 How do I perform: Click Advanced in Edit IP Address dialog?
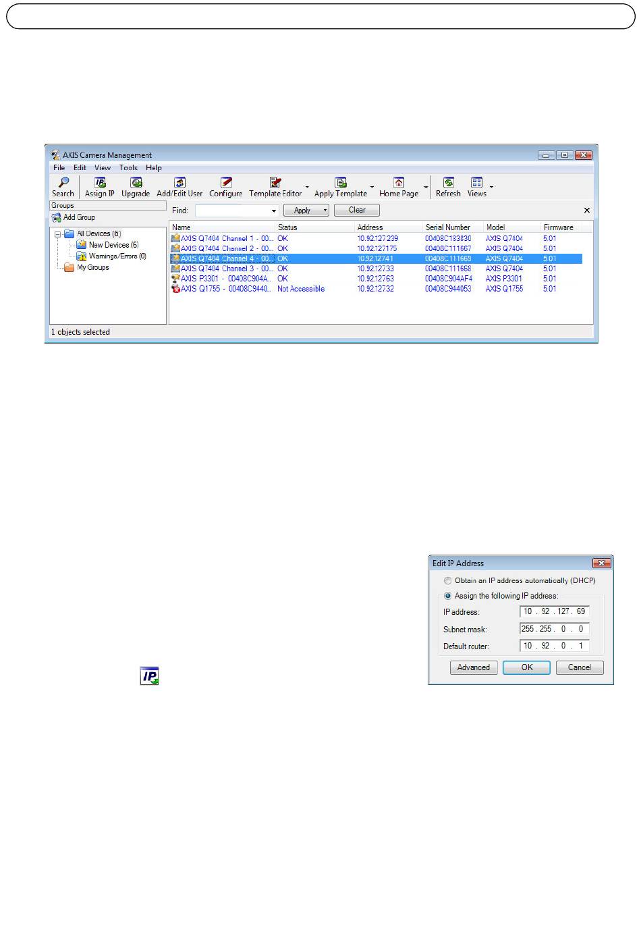pyautogui.click(x=474, y=667)
